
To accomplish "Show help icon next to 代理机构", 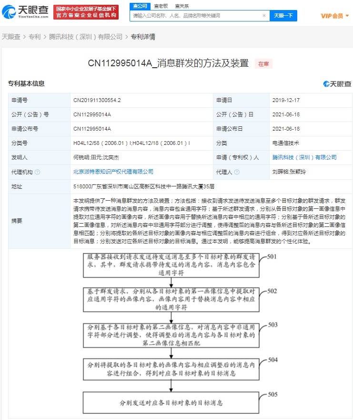I will click(38, 172).
